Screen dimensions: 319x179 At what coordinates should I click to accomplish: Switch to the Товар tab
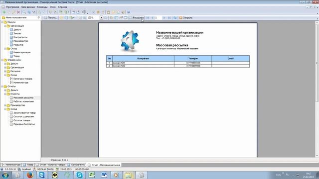[x=28, y=165]
